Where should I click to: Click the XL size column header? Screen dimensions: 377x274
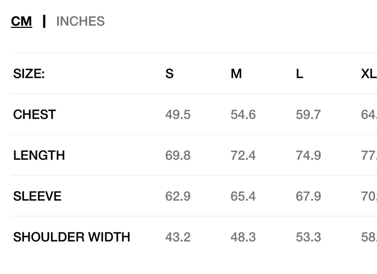(369, 74)
